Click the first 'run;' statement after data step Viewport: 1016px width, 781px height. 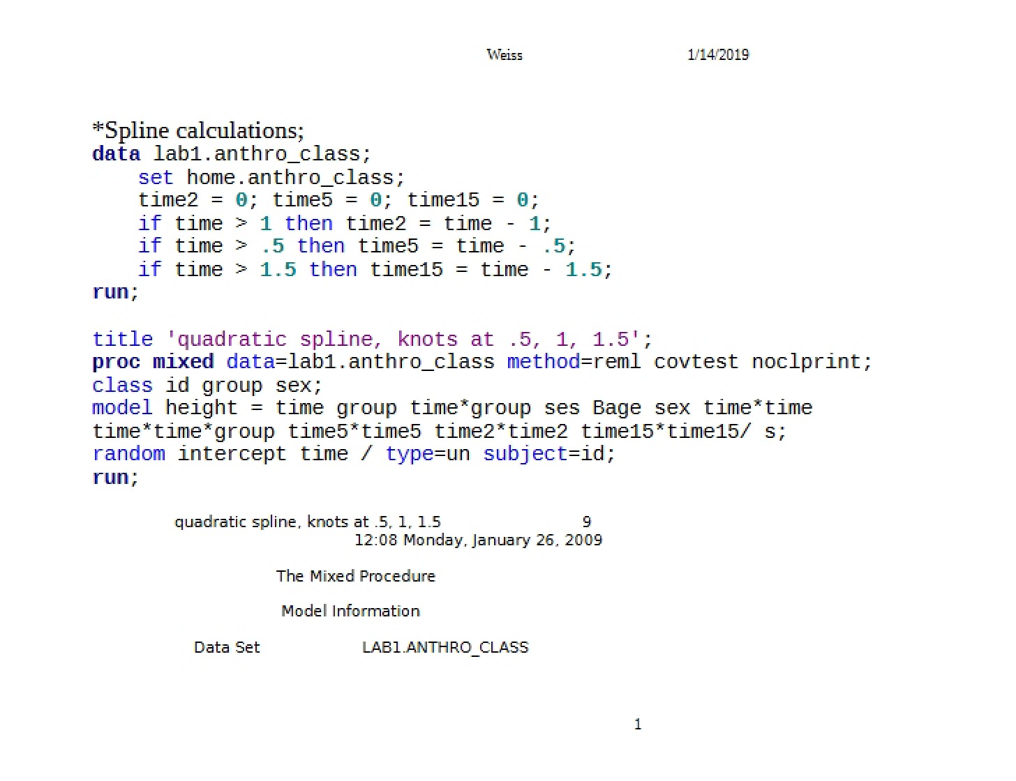pos(116,292)
